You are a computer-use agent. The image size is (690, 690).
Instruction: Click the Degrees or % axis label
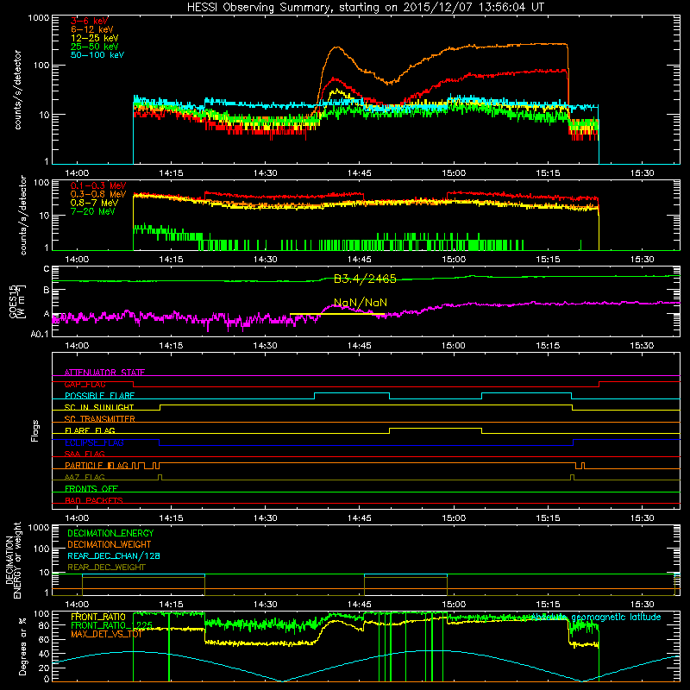tap(22, 646)
